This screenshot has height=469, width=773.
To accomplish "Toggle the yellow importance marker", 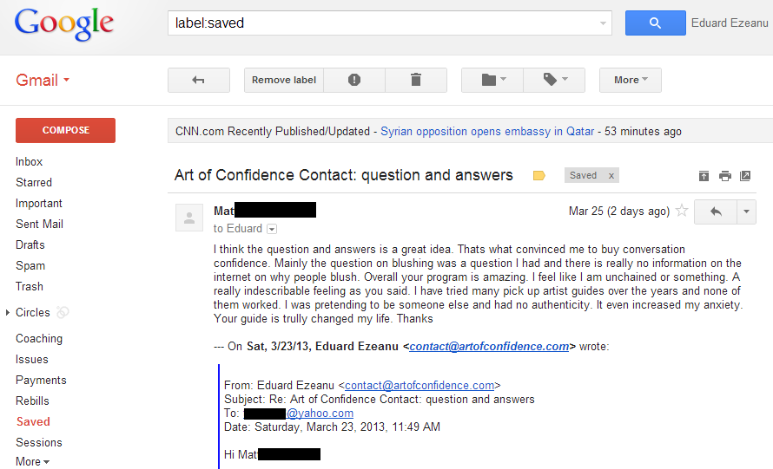I will click(538, 176).
